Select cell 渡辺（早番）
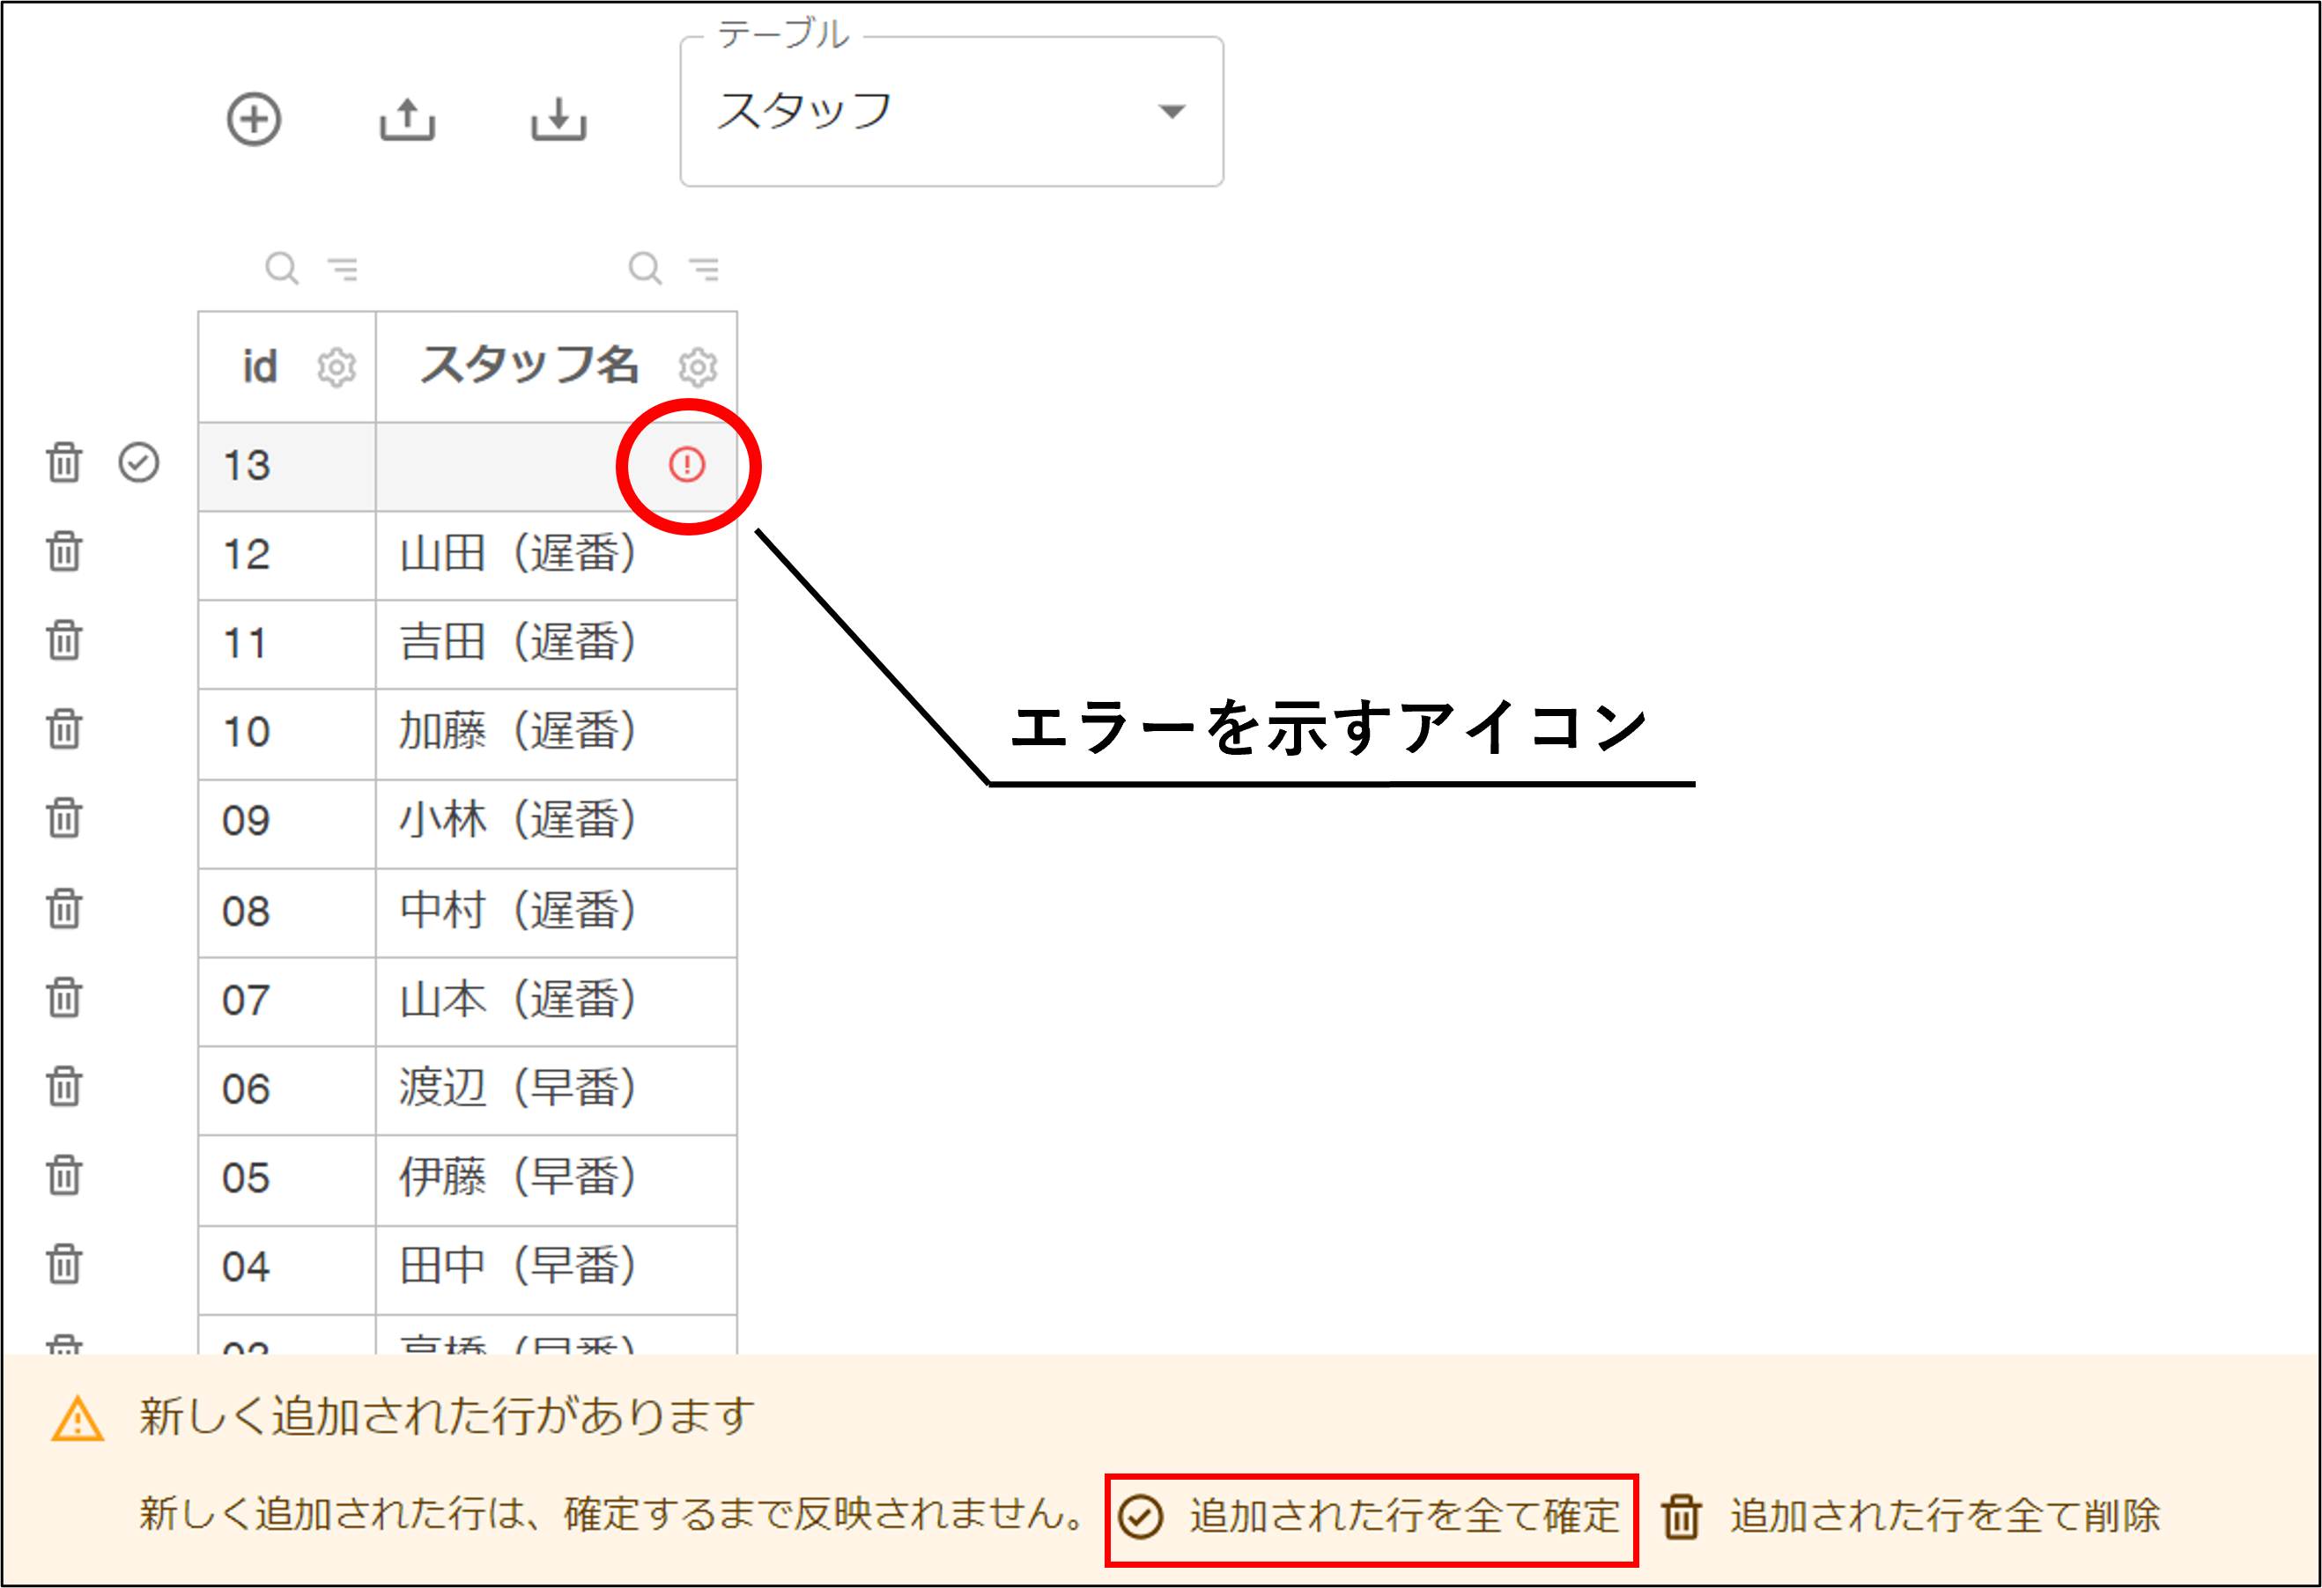 click(557, 1090)
